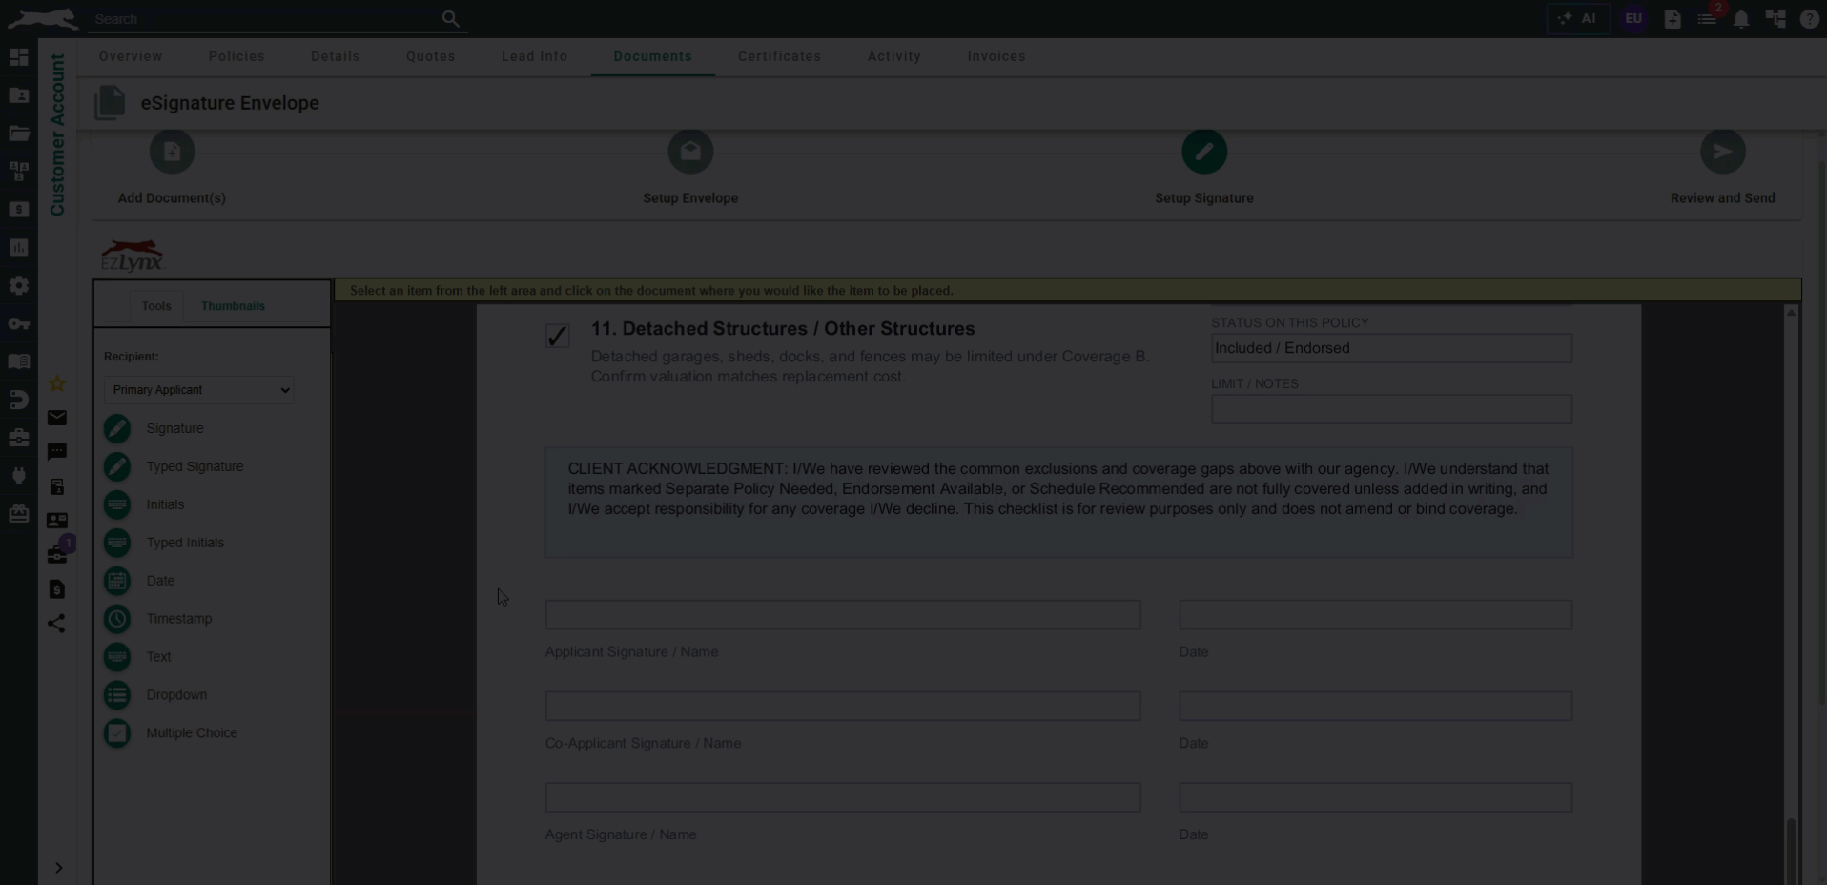Open the Activity tab
Image resolution: width=1827 pixels, height=885 pixels.
pos(894,56)
